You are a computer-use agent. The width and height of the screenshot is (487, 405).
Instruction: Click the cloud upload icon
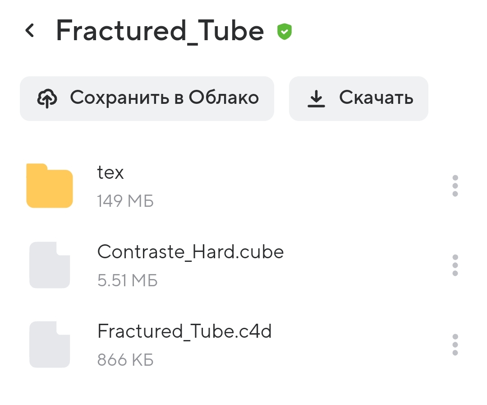[47, 98]
